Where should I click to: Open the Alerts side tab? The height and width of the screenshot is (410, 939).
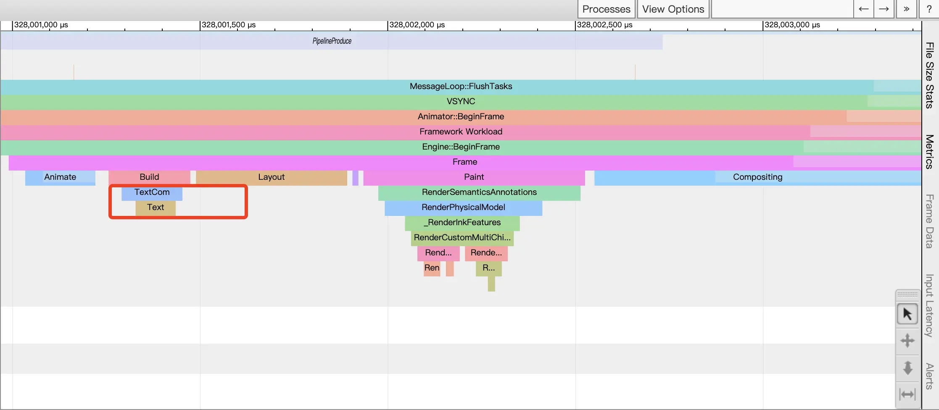click(930, 376)
